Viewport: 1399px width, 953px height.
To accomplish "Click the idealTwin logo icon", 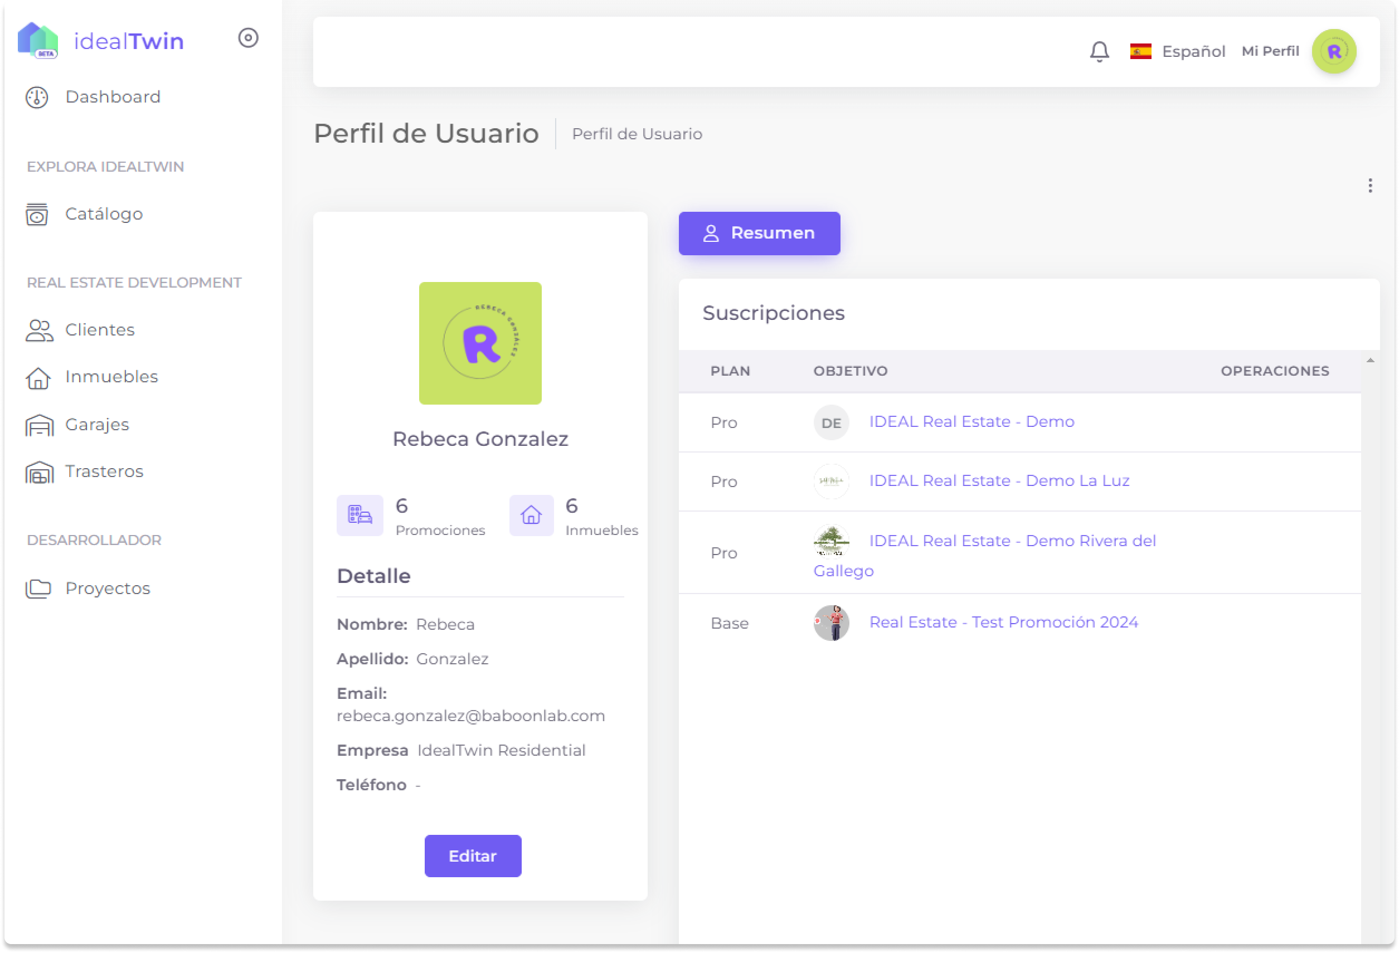I will pyautogui.click(x=38, y=40).
